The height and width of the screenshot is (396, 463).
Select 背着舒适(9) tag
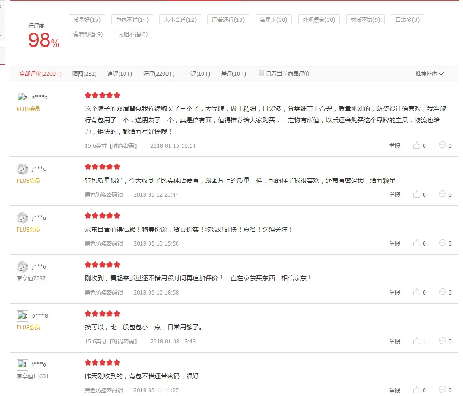coord(88,34)
